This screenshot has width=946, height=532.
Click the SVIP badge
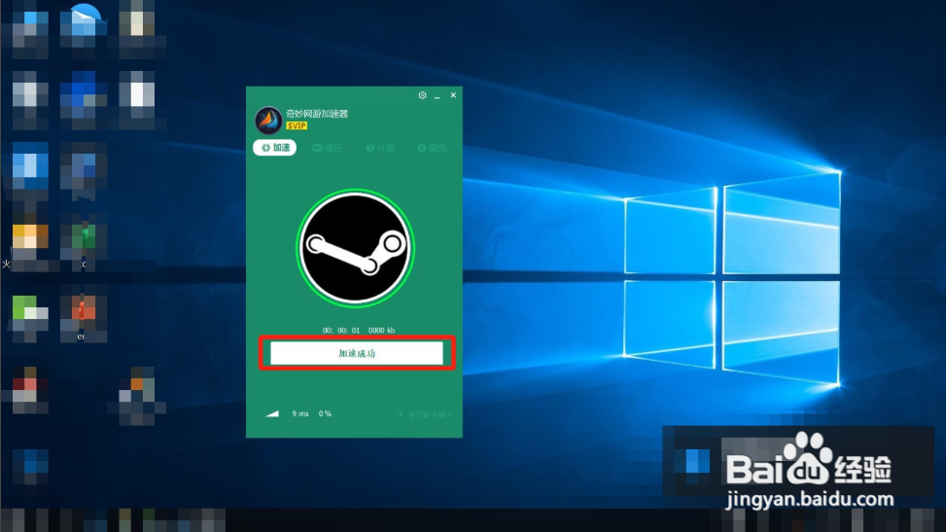(297, 125)
